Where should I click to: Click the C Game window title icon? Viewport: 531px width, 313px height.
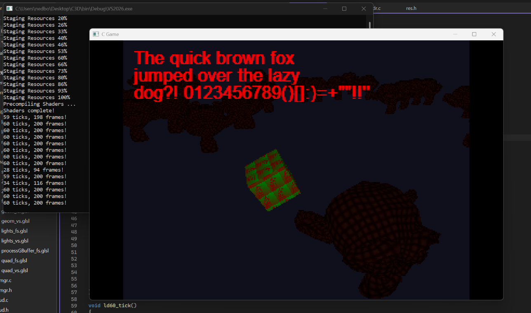click(x=96, y=34)
